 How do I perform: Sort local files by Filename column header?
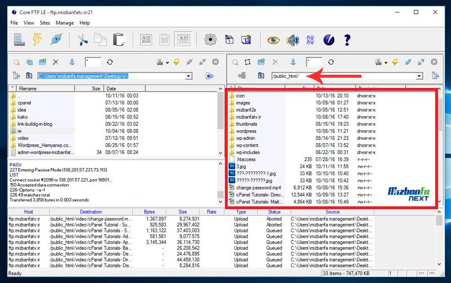pos(45,89)
